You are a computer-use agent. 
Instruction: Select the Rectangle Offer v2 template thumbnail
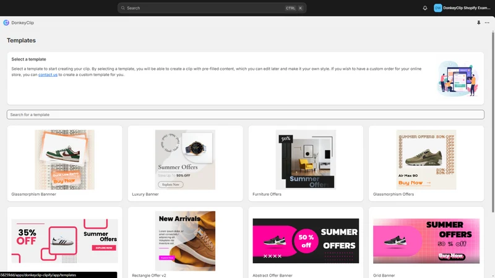(185, 241)
